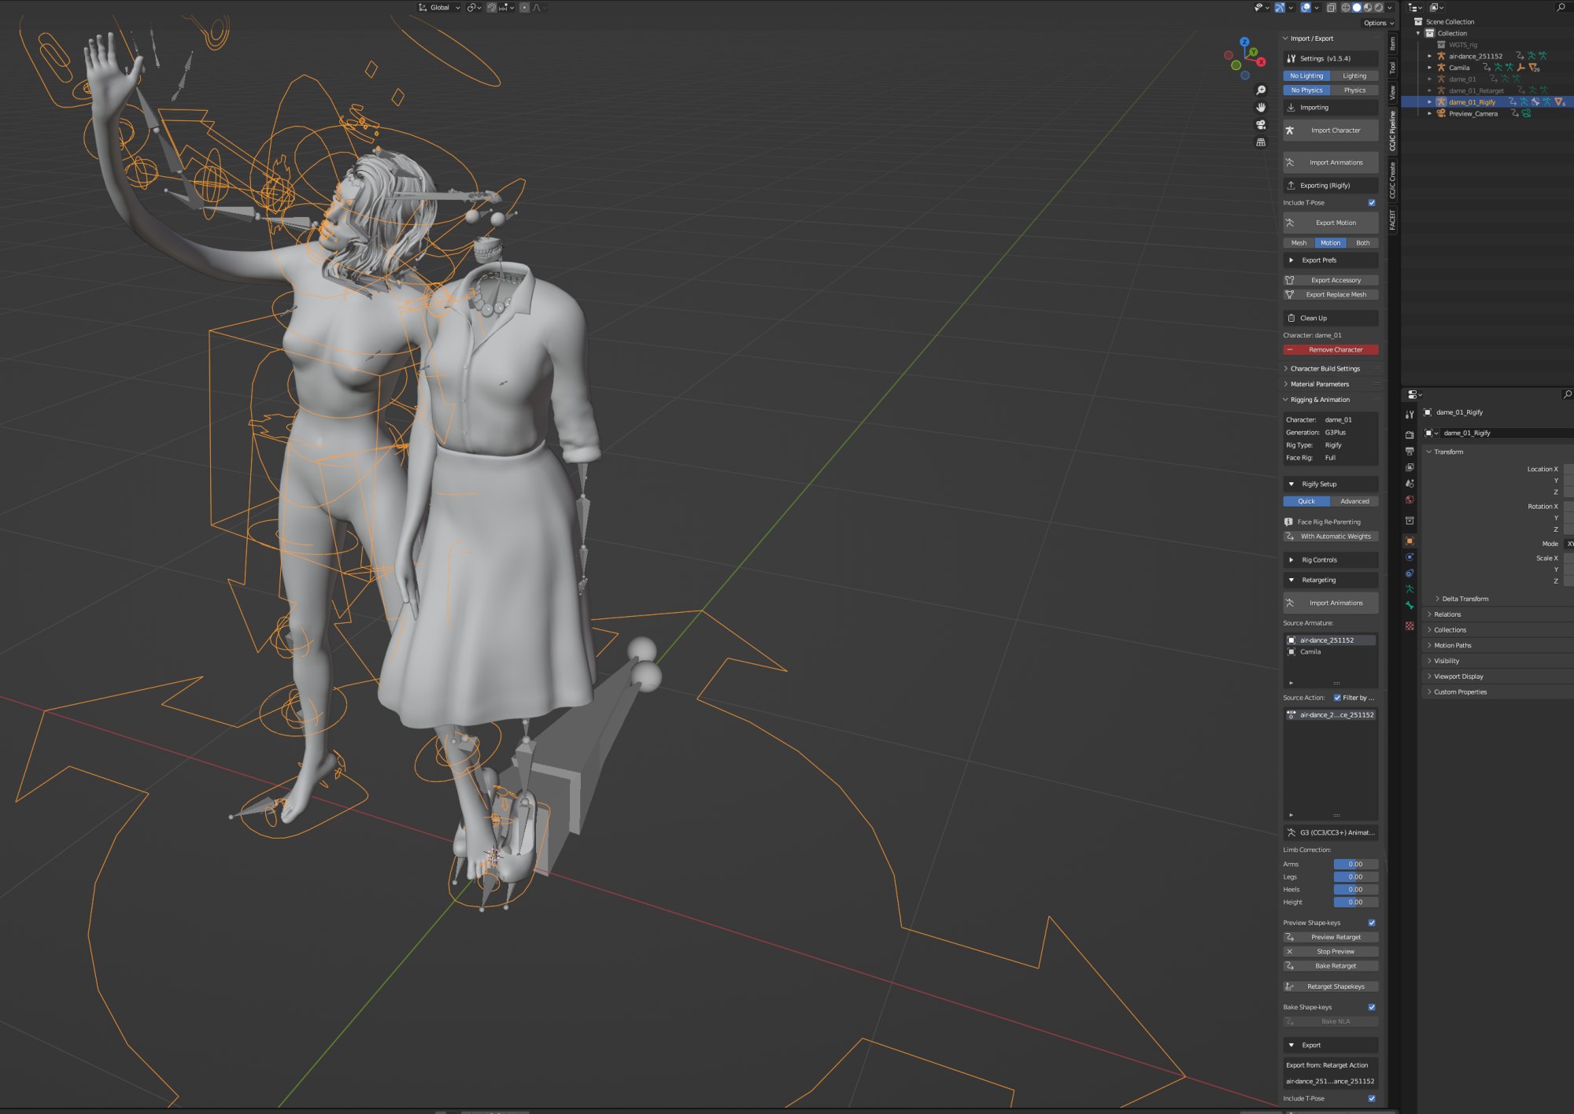
Task: Open the World properties tab
Action: coord(1410,500)
